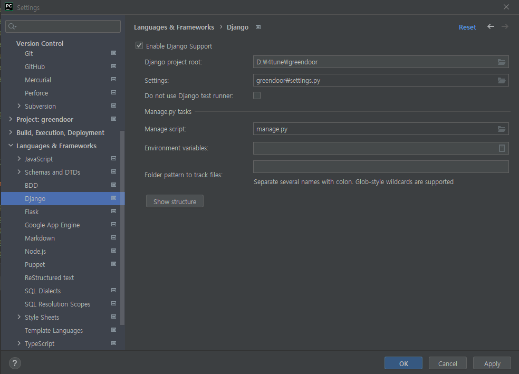The image size is (519, 374).
Task: Click the Environment variables text field
Action: click(381, 148)
